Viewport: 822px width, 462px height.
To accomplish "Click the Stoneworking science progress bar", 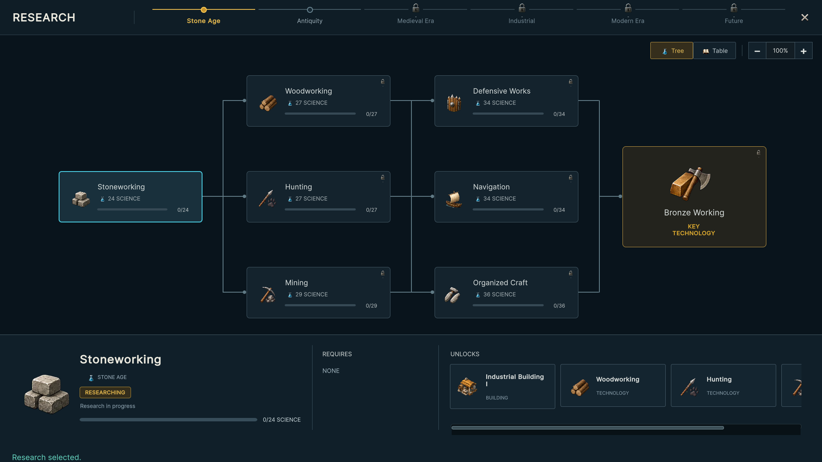I will [168, 420].
